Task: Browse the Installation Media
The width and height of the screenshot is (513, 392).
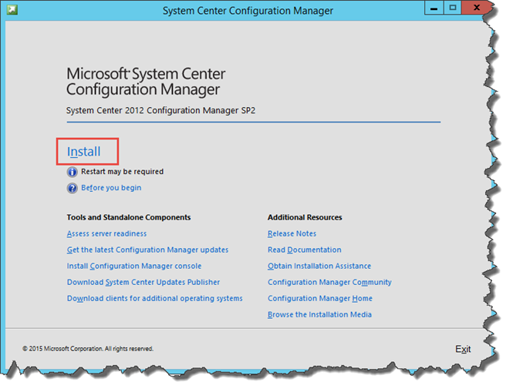Action: coord(319,314)
